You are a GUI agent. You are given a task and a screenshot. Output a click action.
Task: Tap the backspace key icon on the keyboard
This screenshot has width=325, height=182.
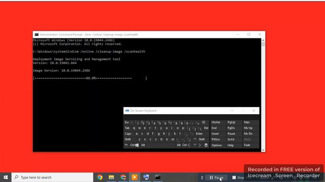coord(204,122)
